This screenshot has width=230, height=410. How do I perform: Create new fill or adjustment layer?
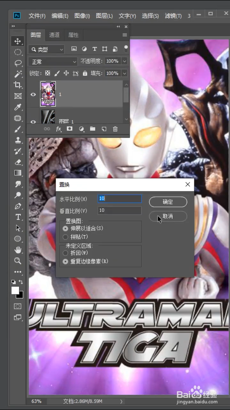click(81, 128)
